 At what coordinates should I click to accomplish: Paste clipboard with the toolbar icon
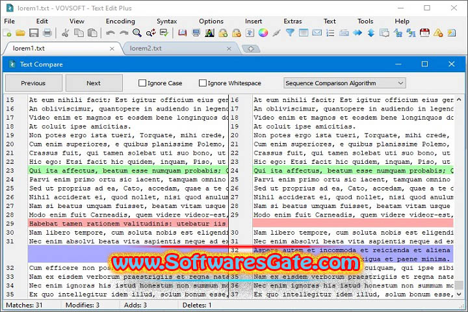coord(92,33)
